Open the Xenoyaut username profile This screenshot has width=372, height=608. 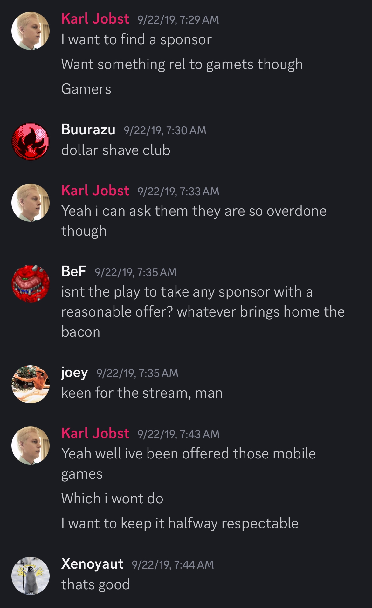coord(92,564)
